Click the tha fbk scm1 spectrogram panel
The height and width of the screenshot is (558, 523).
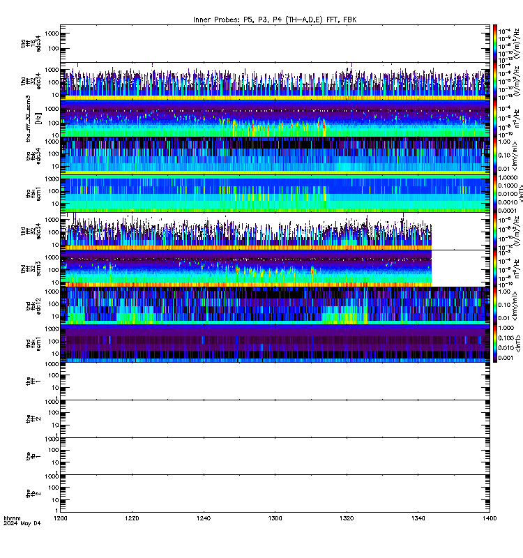(x=275, y=194)
